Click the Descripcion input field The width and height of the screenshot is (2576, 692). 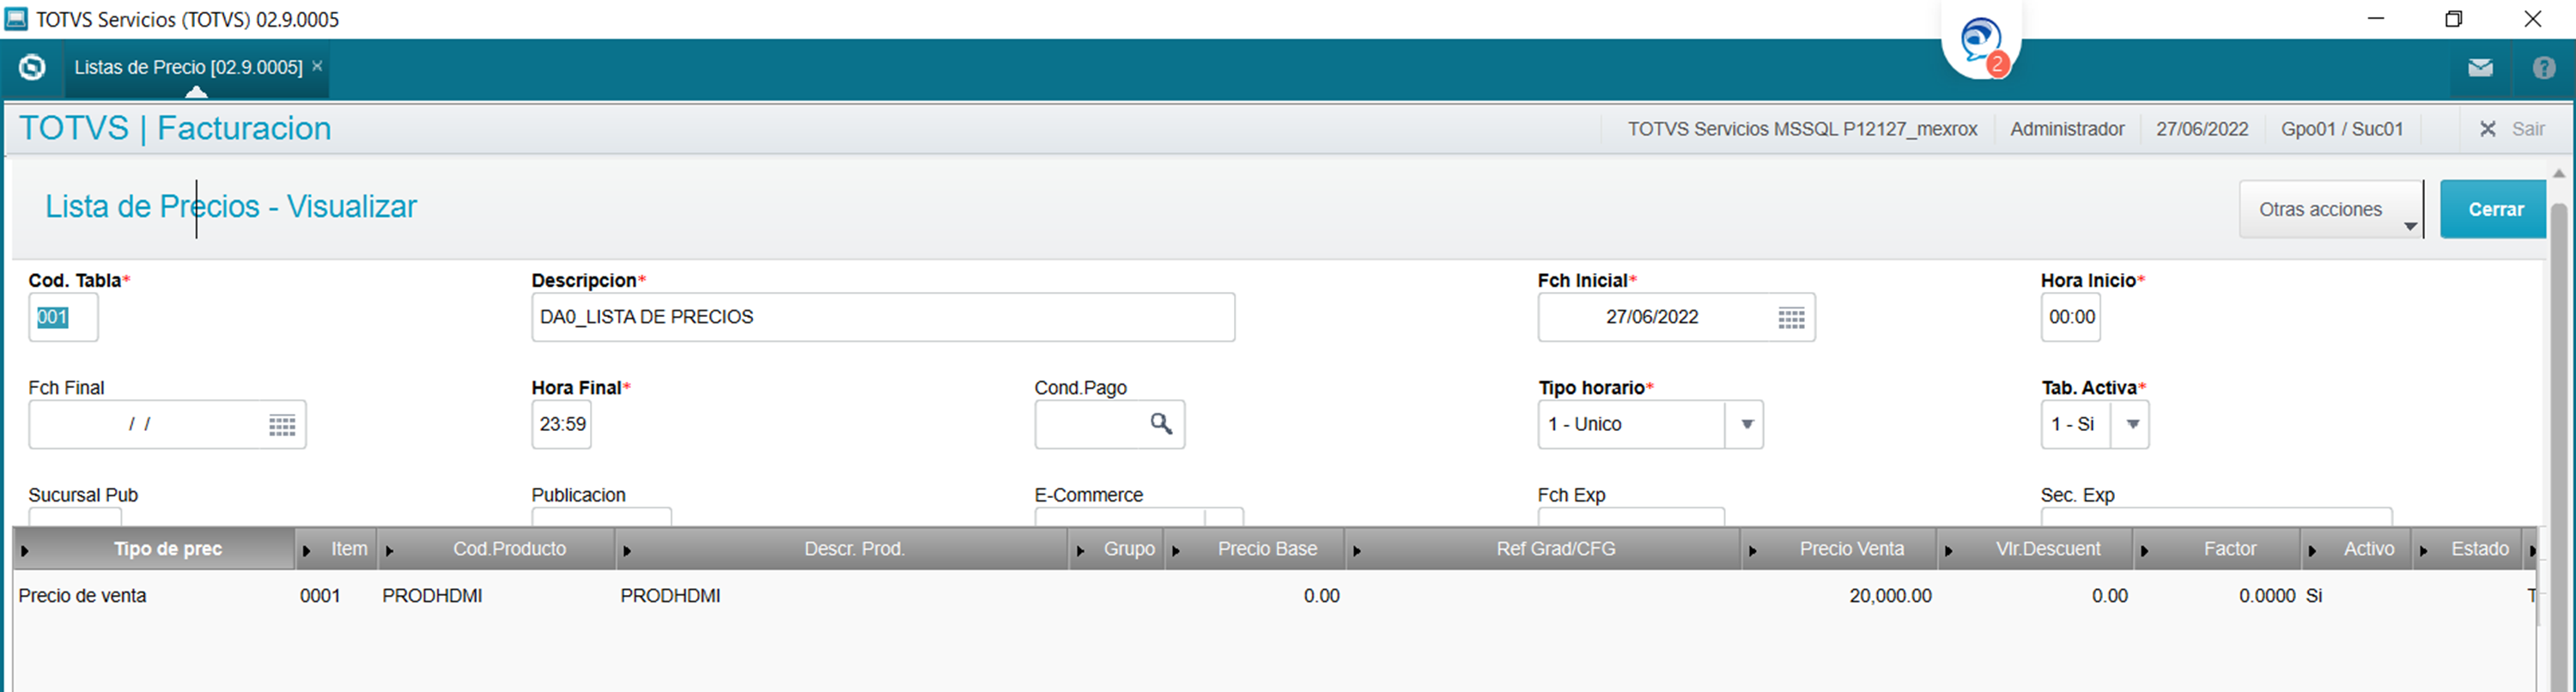[883, 318]
